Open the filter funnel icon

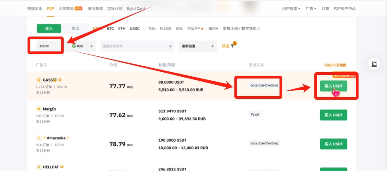[x=232, y=46]
